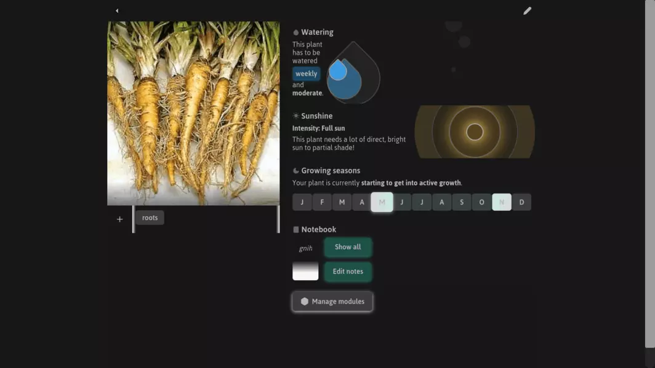Click the moon icon beside Growing seasons
This screenshot has width=655, height=368.
(296, 171)
